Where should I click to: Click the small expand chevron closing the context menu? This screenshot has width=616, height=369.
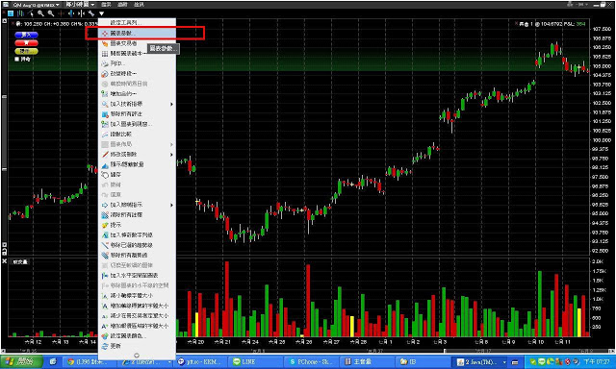[x=137, y=356]
